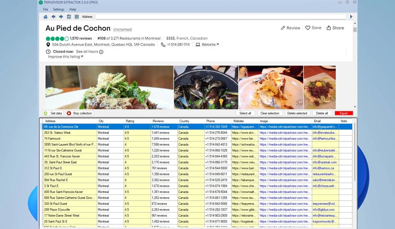Sort by the Address column header

(70, 121)
